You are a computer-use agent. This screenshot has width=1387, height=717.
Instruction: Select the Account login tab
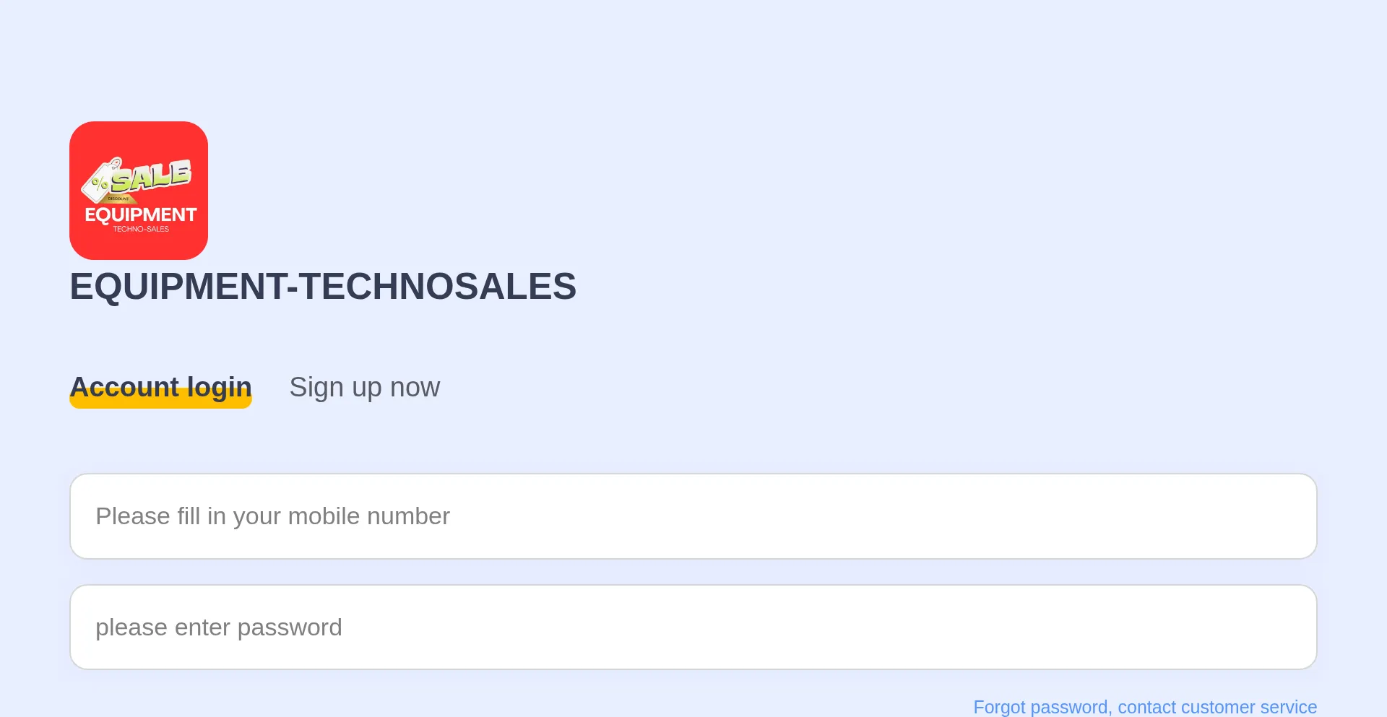[x=160, y=387]
